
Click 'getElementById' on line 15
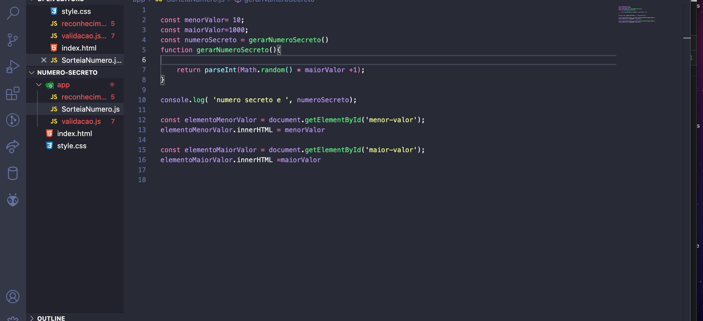333,150
